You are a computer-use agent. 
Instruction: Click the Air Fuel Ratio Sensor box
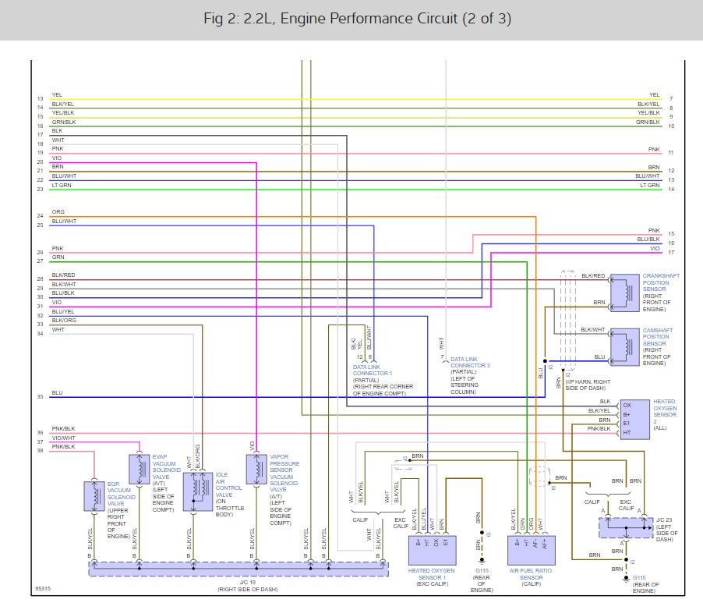point(532,550)
